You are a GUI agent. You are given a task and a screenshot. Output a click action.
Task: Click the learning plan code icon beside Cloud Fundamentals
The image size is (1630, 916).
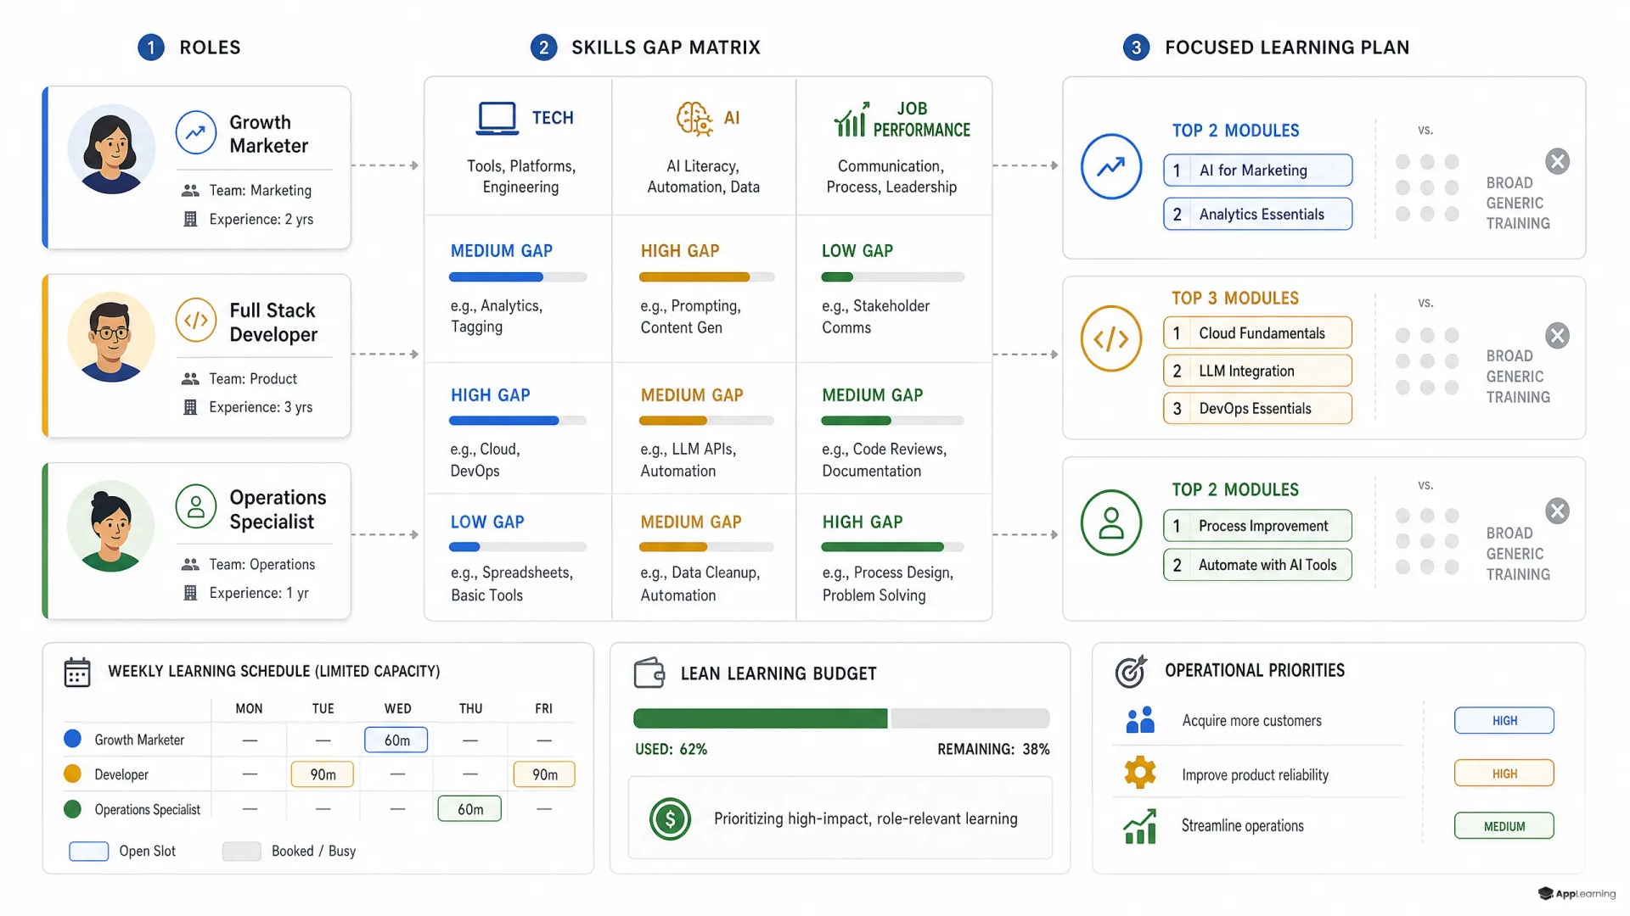1111,339
